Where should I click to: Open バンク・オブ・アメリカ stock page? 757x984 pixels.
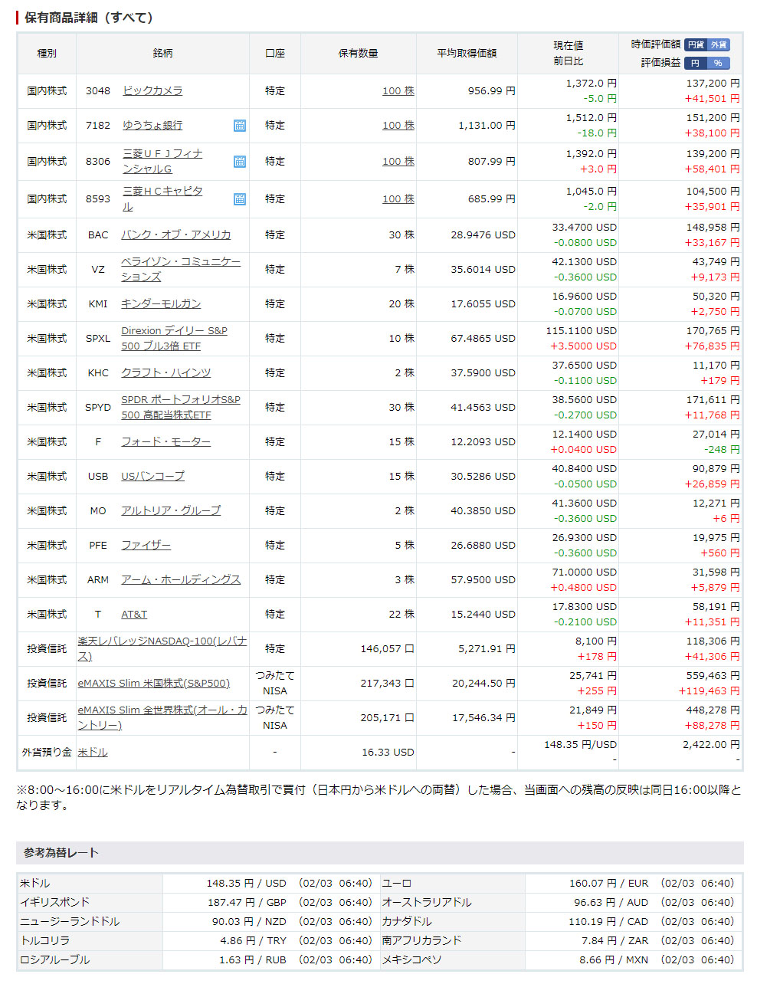tap(175, 235)
